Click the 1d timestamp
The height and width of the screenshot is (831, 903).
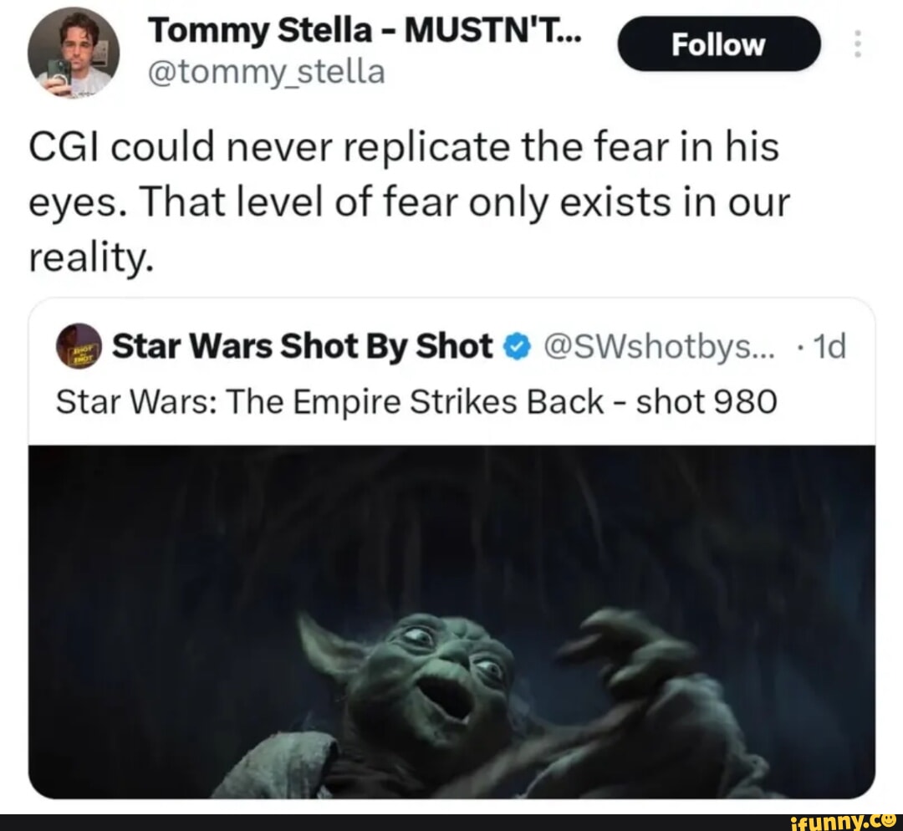coord(827,346)
